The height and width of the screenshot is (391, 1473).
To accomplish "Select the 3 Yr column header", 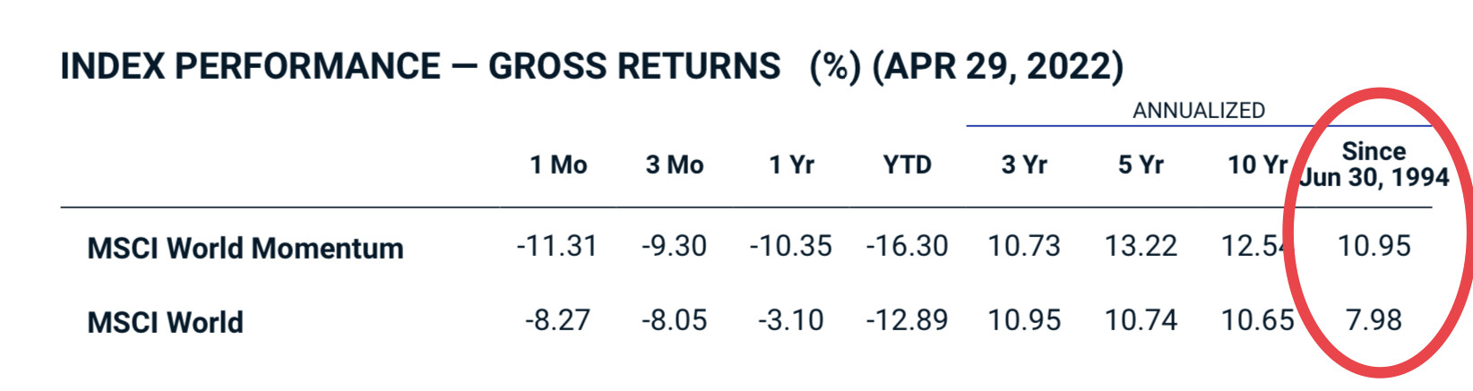I will pos(1024,166).
